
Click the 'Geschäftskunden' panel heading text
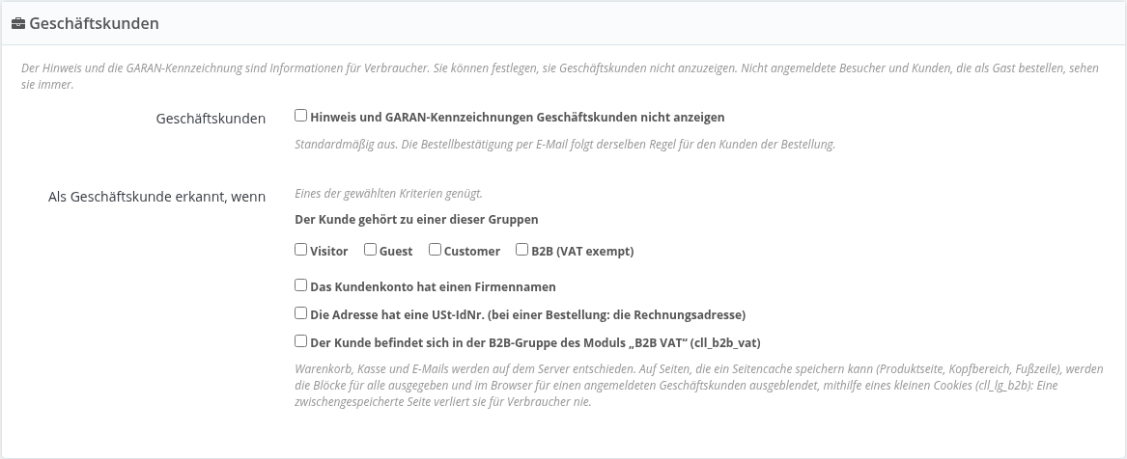pos(94,24)
